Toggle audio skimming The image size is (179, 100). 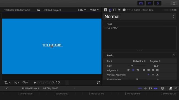[145, 88]
